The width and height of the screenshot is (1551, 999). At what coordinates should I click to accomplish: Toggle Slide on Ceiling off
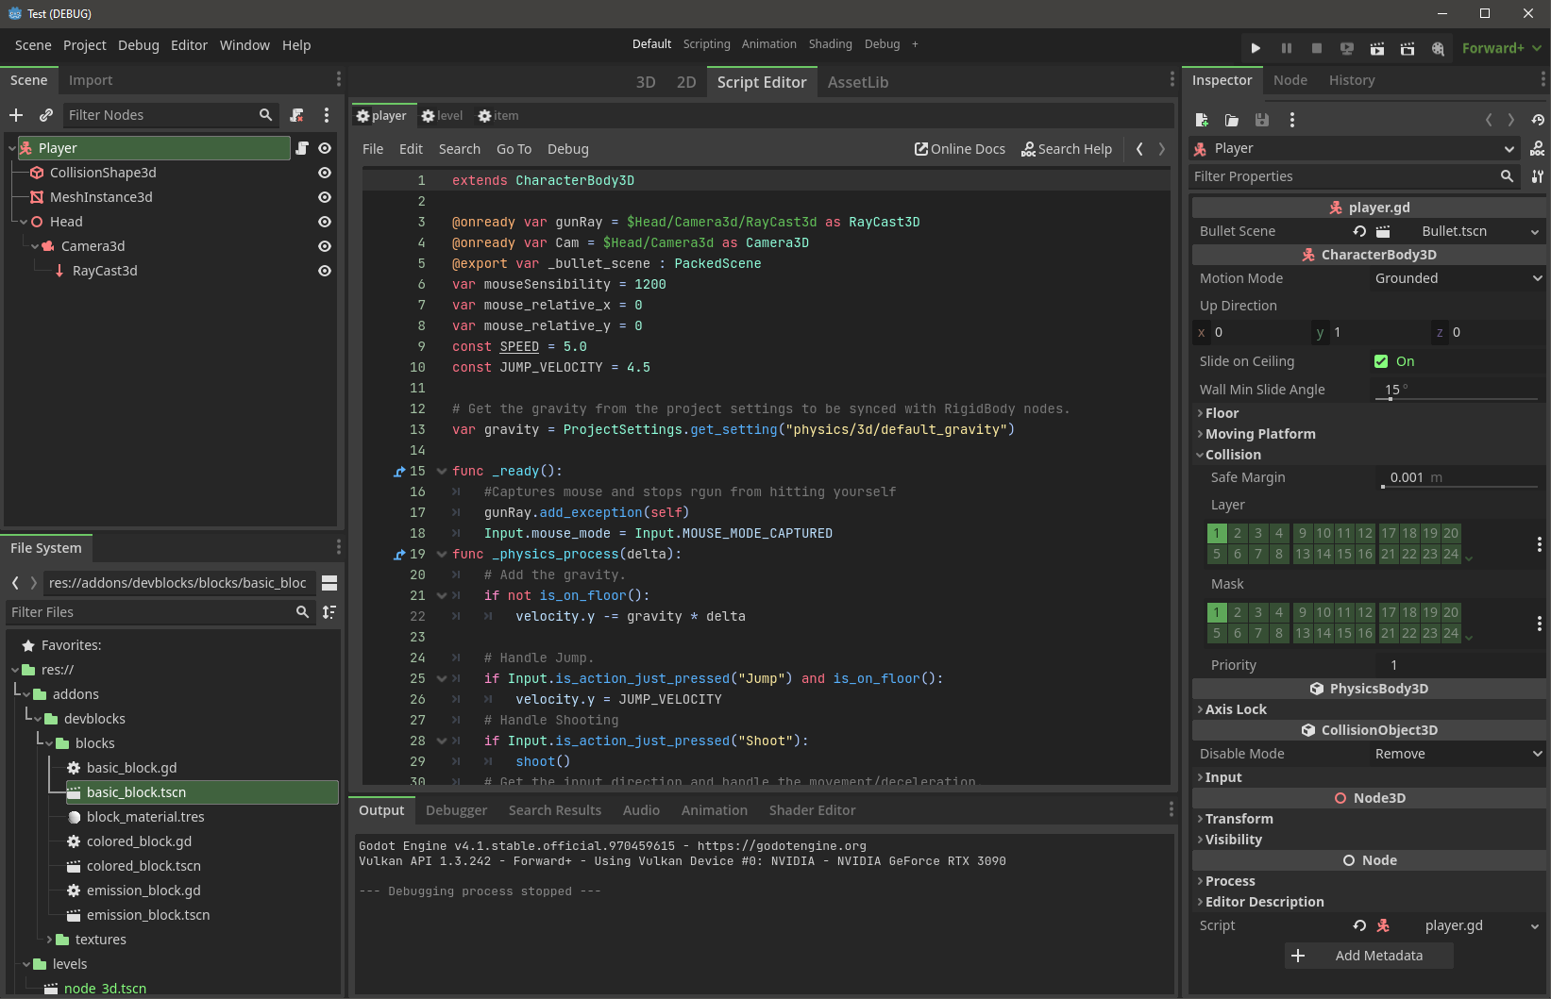click(x=1380, y=360)
